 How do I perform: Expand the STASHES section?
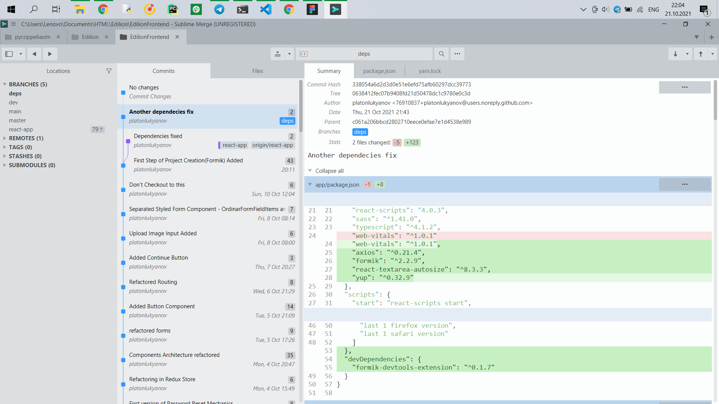tap(5, 156)
